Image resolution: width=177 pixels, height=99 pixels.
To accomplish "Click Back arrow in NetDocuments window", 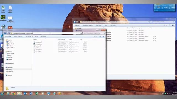I will (x=75, y=22).
